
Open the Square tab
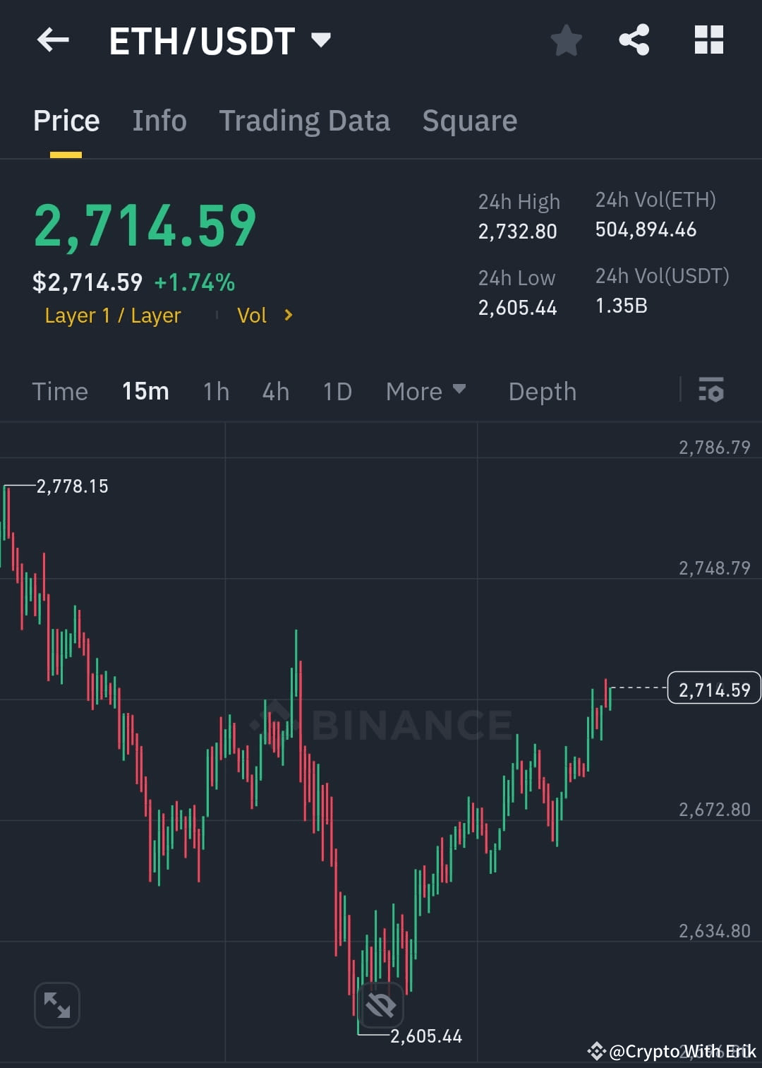(x=469, y=120)
